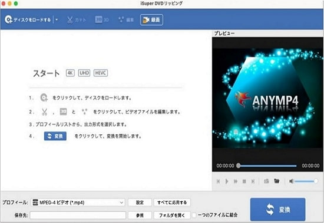Select the Cut (カット) scissors tool
324x223 pixels.
tap(76, 20)
